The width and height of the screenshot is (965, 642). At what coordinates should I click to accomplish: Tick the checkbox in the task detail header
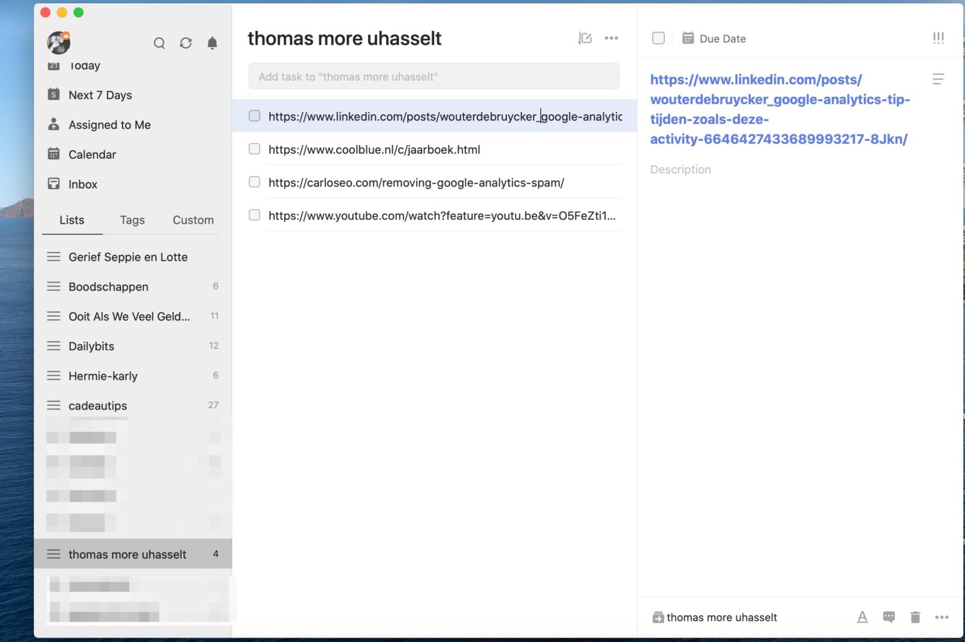pos(658,38)
